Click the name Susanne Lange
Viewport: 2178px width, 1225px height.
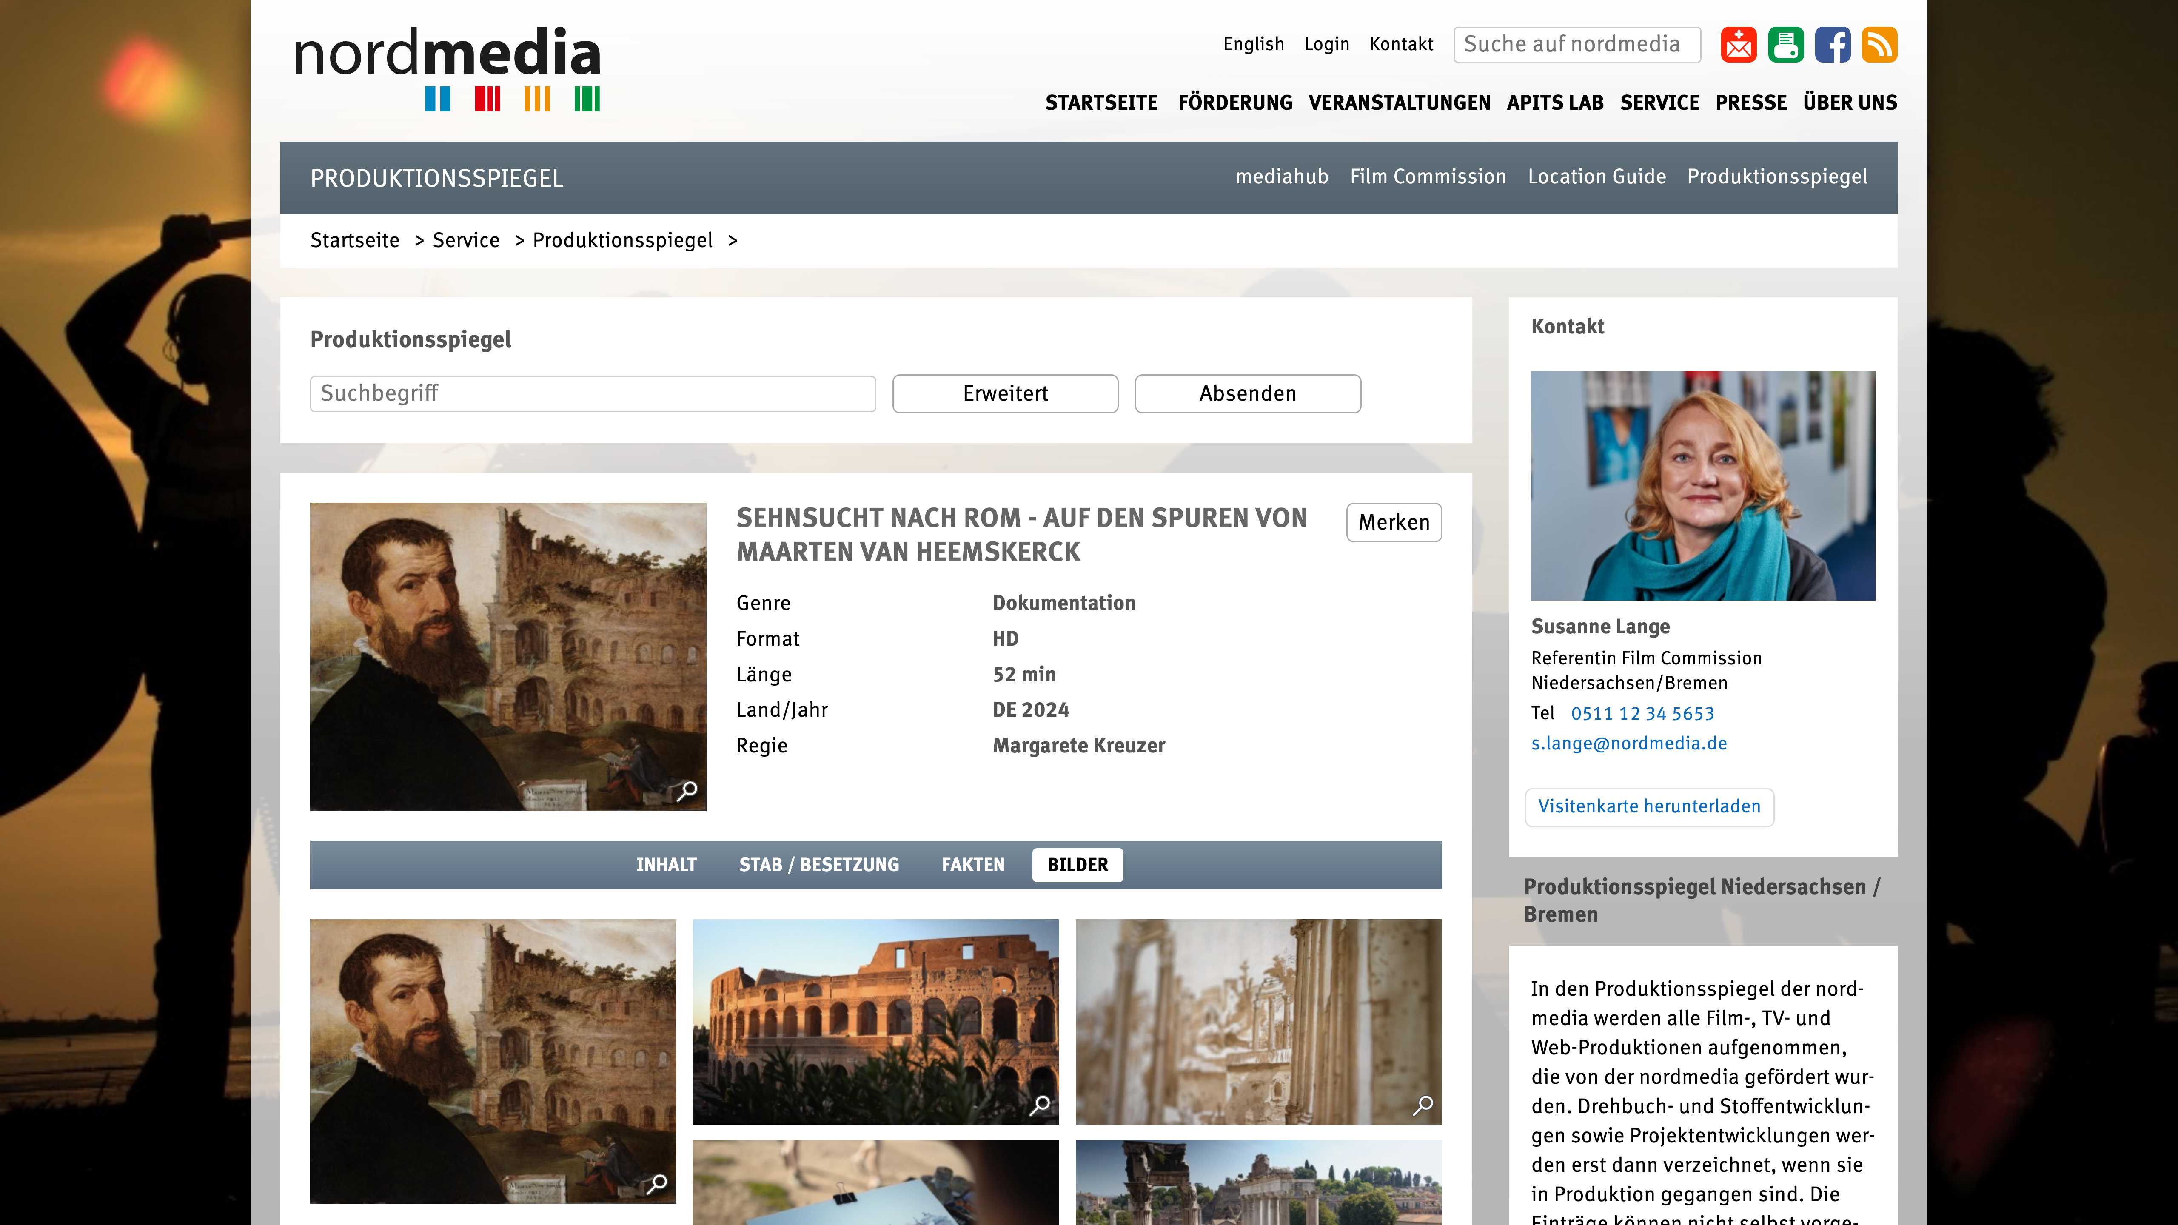click(x=1599, y=627)
